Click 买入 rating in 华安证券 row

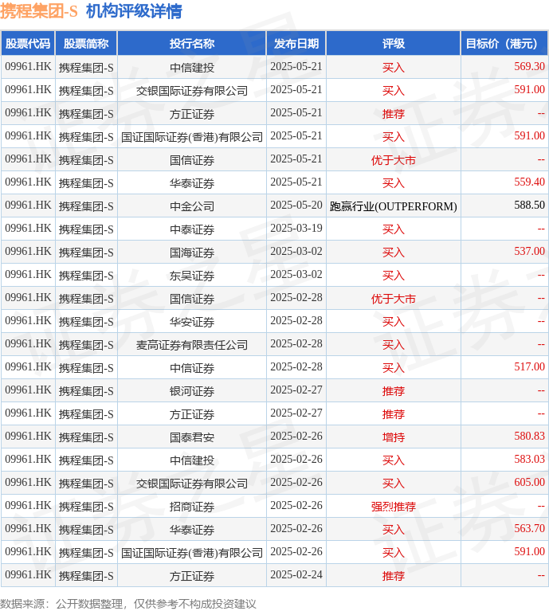(x=393, y=322)
